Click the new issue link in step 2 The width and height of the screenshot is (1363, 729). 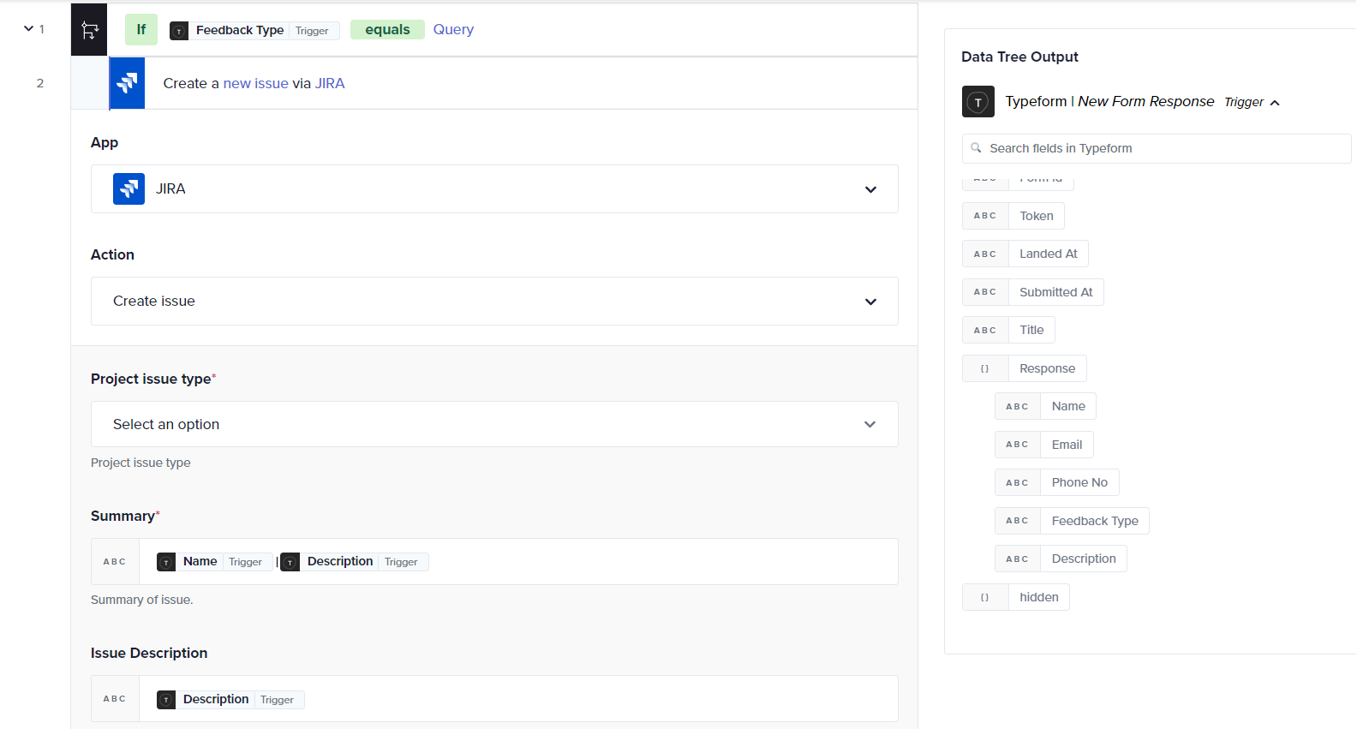click(255, 83)
